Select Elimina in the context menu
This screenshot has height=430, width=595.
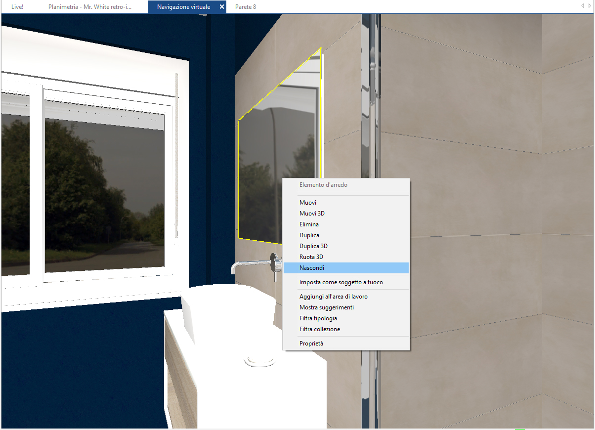346,224
